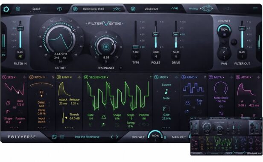Click the ENVF Attack value 23 ms
This screenshot has height=162, width=263.
[x=63, y=104]
